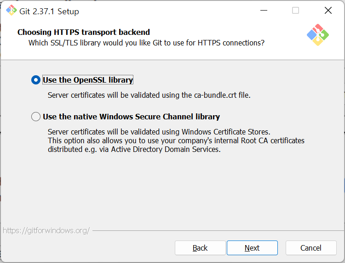Click the 'Git 2.37.1 Setup' title text
The height and width of the screenshot is (263, 345).
click(49, 11)
